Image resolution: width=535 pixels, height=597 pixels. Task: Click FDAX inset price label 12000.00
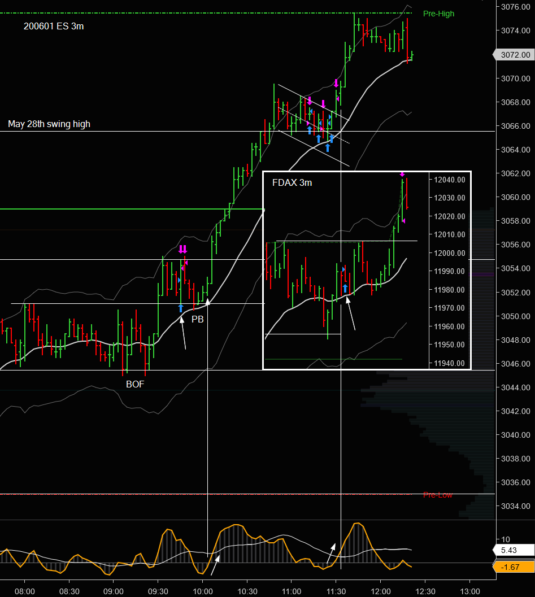449,253
